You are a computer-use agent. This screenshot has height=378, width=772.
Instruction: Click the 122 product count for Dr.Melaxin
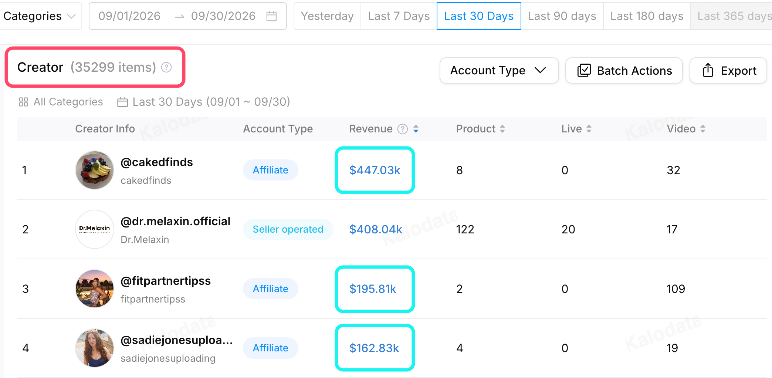coord(465,229)
